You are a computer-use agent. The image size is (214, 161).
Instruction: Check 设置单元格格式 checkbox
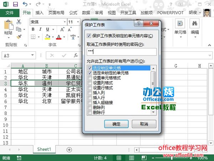pyautogui.click(x=90, y=78)
